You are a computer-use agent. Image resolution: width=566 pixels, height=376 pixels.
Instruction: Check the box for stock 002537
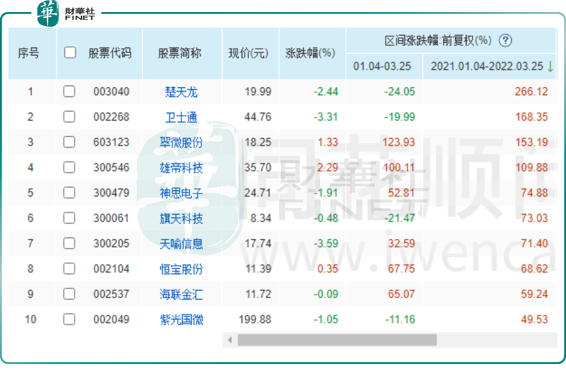click(69, 293)
